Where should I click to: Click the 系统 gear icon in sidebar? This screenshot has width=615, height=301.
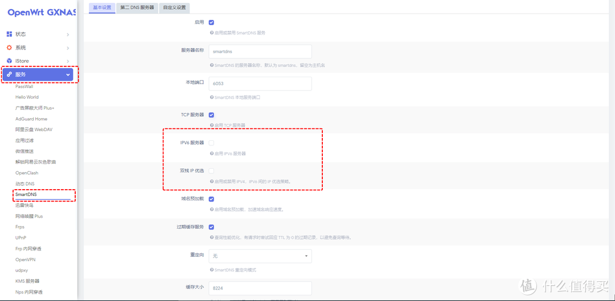click(10, 47)
